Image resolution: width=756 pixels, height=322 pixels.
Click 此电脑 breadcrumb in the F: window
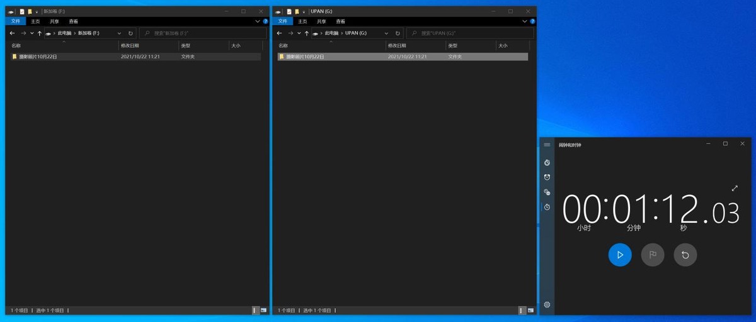(x=65, y=33)
